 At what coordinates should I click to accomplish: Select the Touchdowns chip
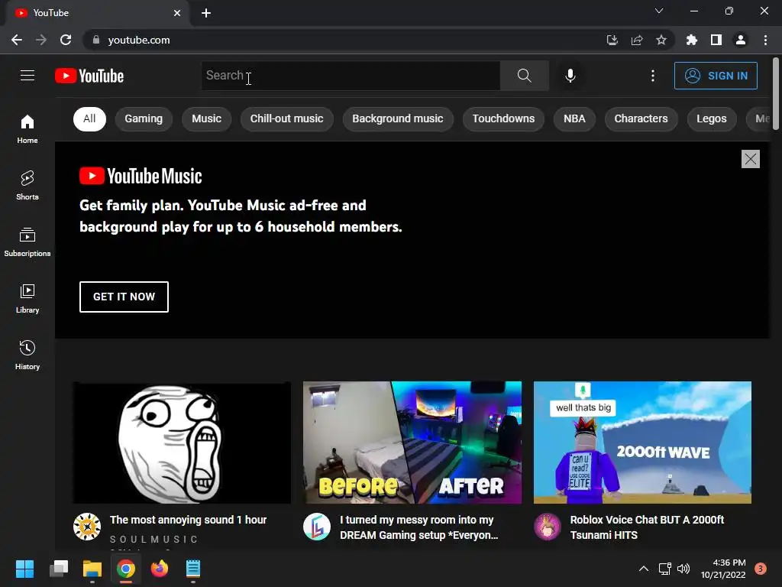tap(503, 118)
